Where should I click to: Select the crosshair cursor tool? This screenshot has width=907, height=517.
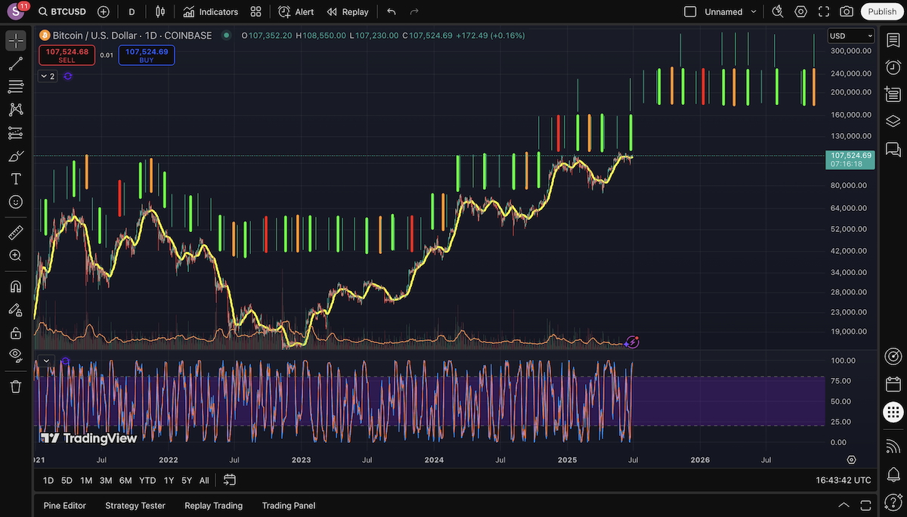(x=16, y=40)
